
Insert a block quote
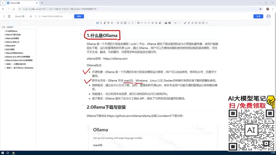click(x=138, y=23)
